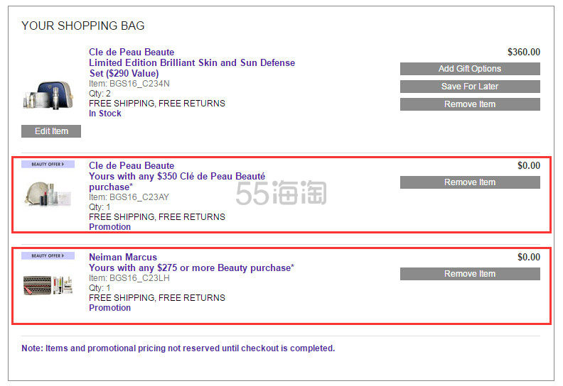Click the Qty: 2 text
Screen dimensions: 563x386
point(100,94)
